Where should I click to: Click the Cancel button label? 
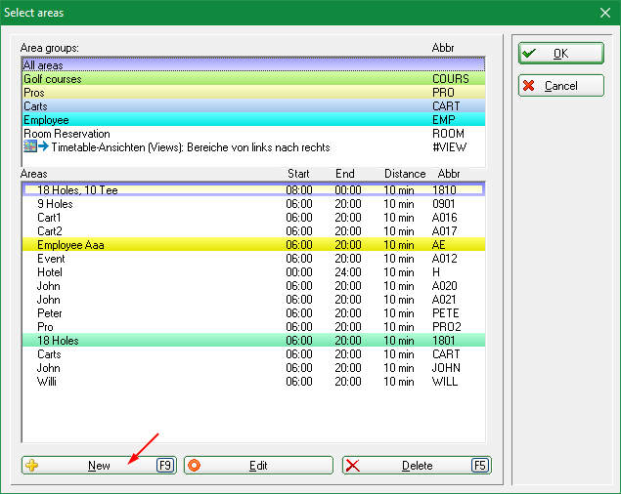(x=560, y=86)
